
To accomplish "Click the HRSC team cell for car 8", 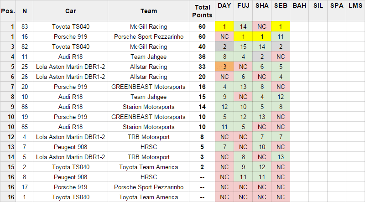I will 149,177.
